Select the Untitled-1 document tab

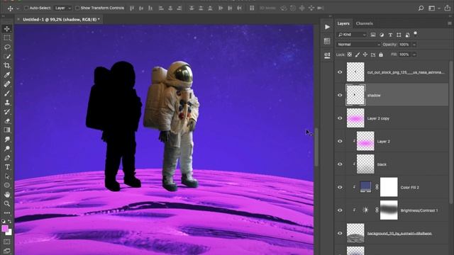click(x=61, y=19)
